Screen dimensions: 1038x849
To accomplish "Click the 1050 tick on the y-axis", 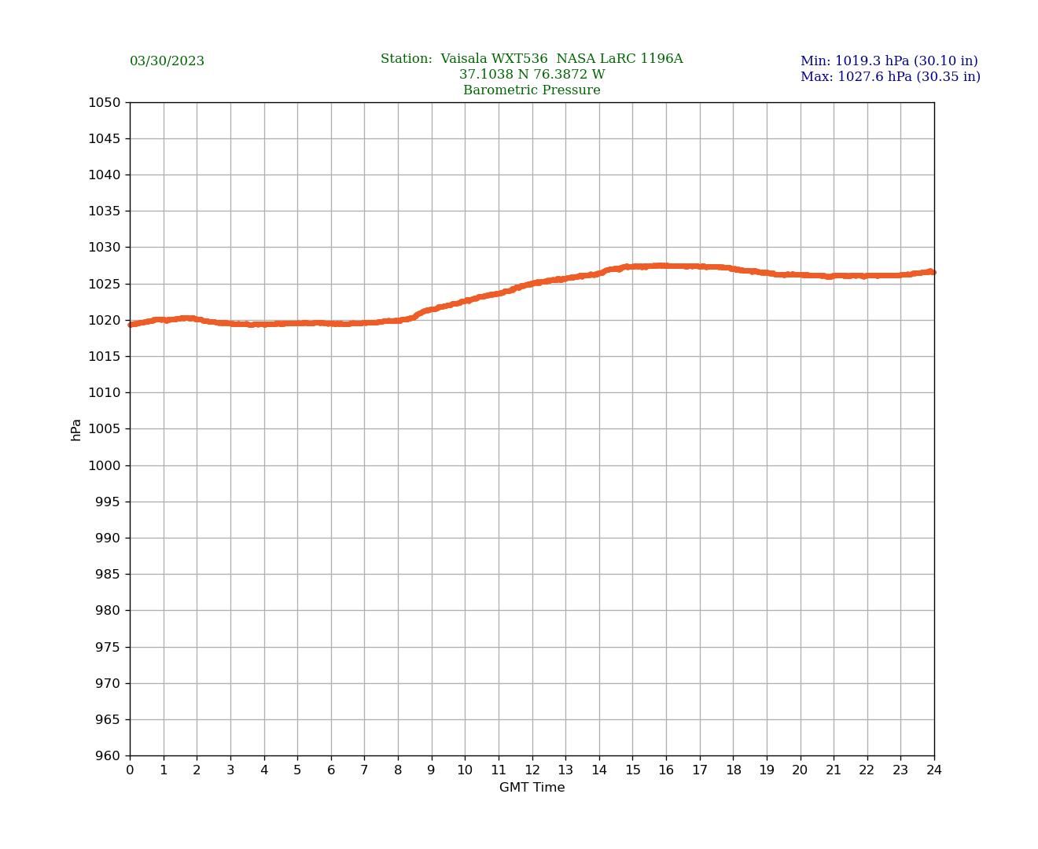I will click(104, 102).
